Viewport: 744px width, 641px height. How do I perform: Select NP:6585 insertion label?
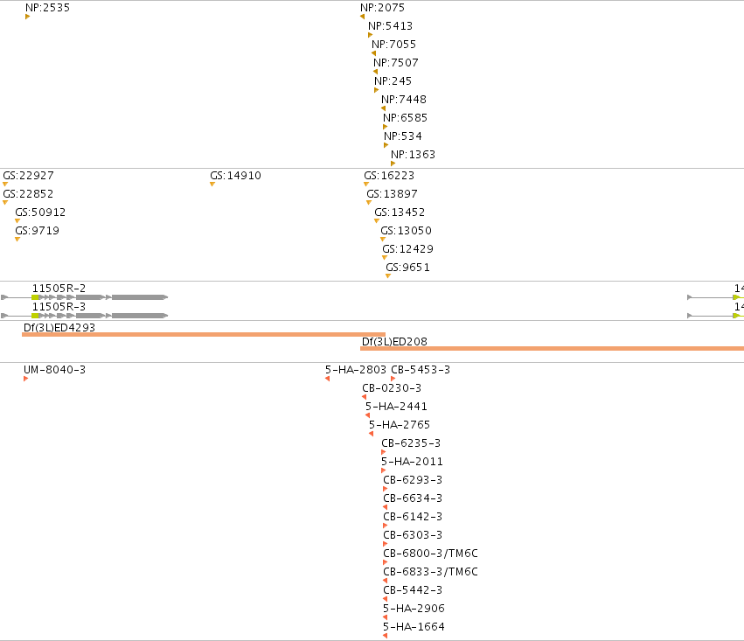pyautogui.click(x=405, y=118)
